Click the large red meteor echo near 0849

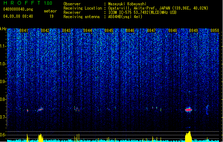click(x=189, y=110)
